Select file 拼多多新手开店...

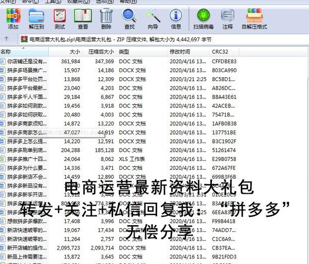(x=27, y=195)
